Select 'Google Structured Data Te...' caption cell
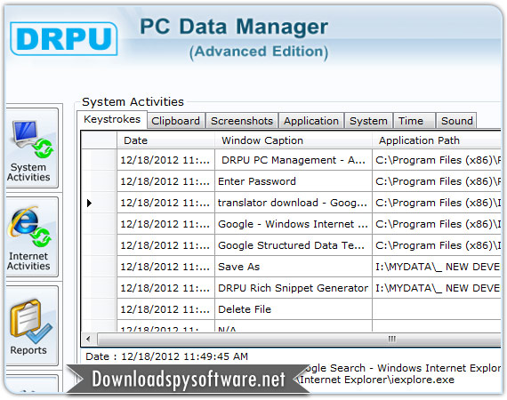Screen dimensions: 507x400 tap(294, 245)
